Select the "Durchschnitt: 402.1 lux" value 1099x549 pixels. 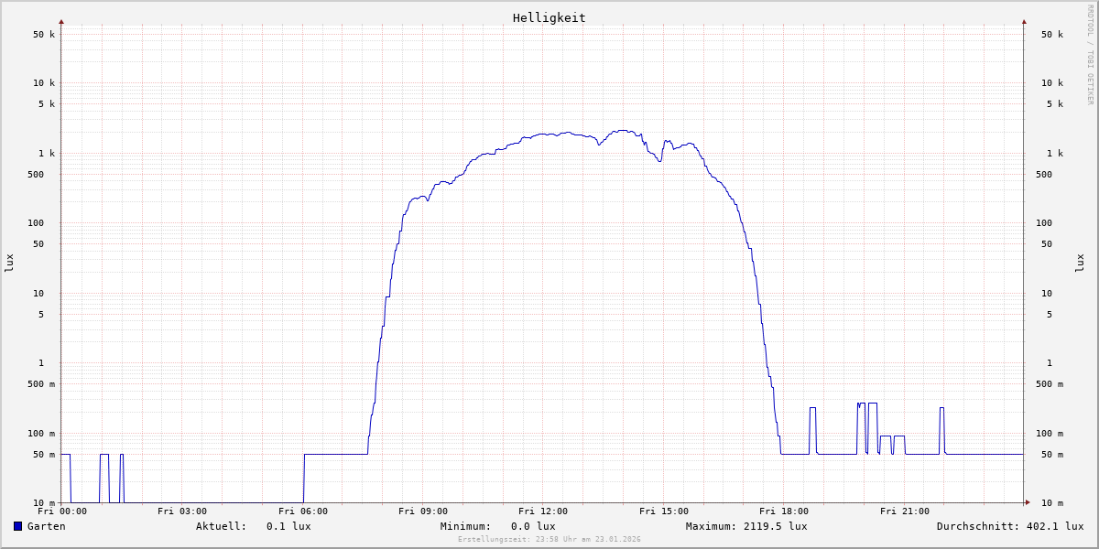[1010, 526]
